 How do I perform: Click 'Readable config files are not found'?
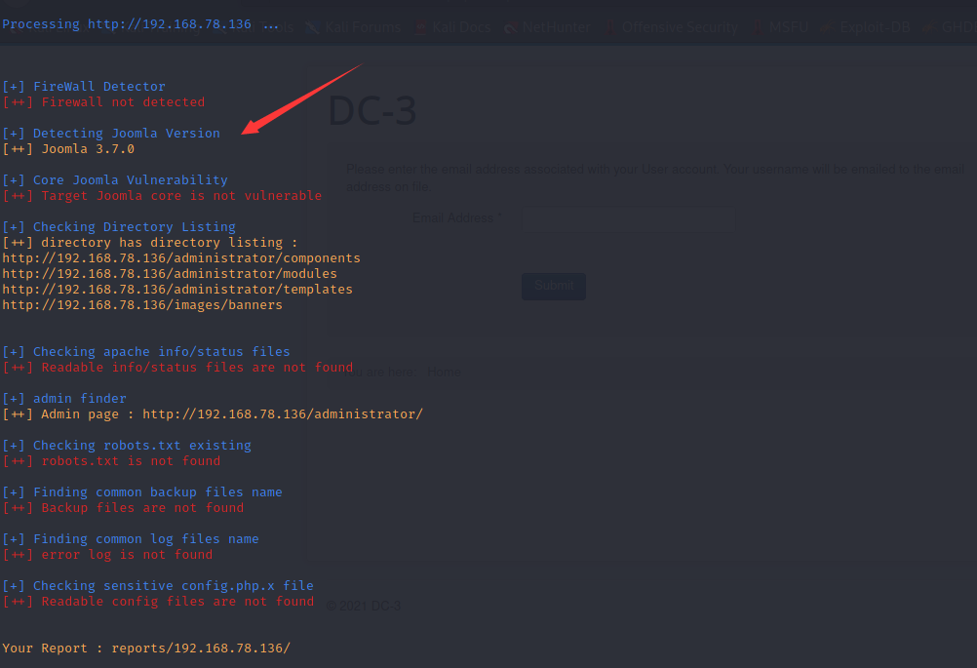click(x=158, y=601)
